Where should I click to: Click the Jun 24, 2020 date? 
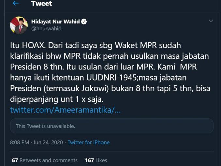[x=48, y=142]
